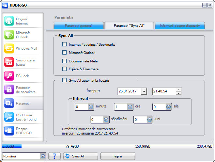Click the Sync All blue arrows icon
Image resolution: width=215 pixels, height=162 pixels.
67,156
